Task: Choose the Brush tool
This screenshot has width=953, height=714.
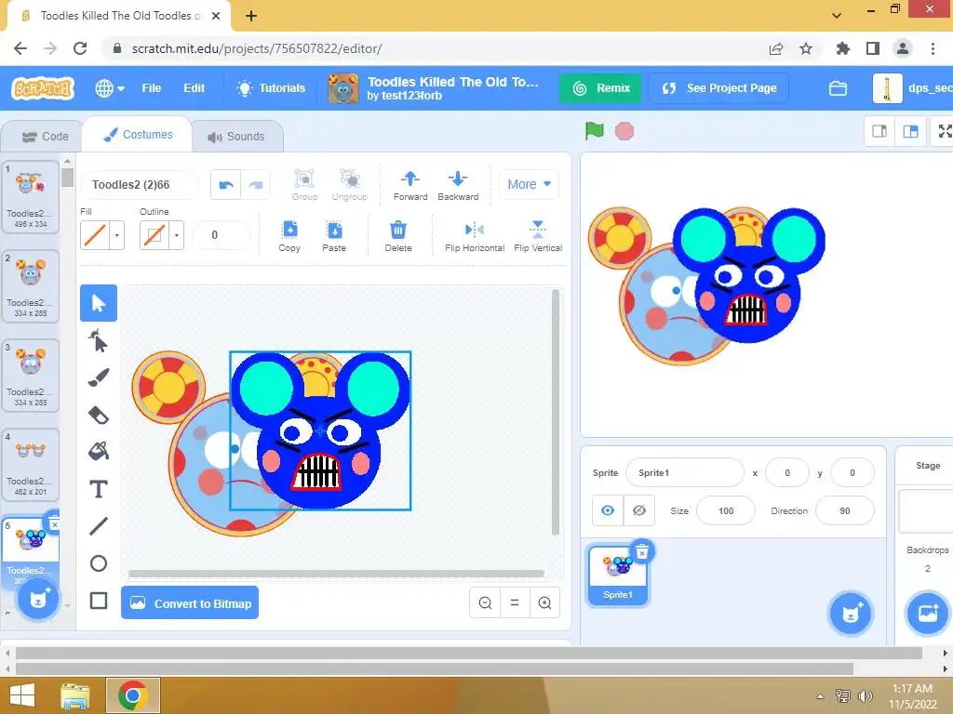Action: coord(99,377)
